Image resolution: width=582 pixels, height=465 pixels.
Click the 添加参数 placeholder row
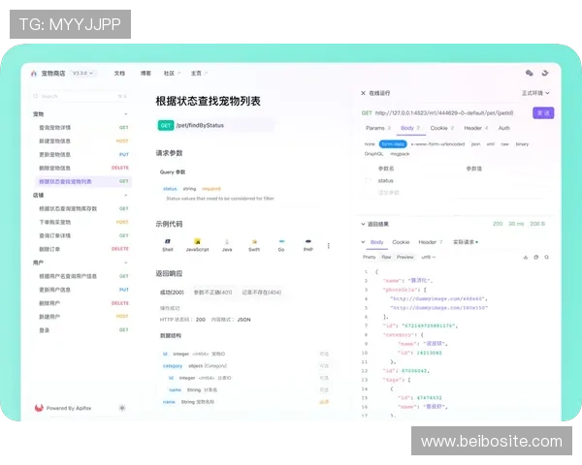389,193
